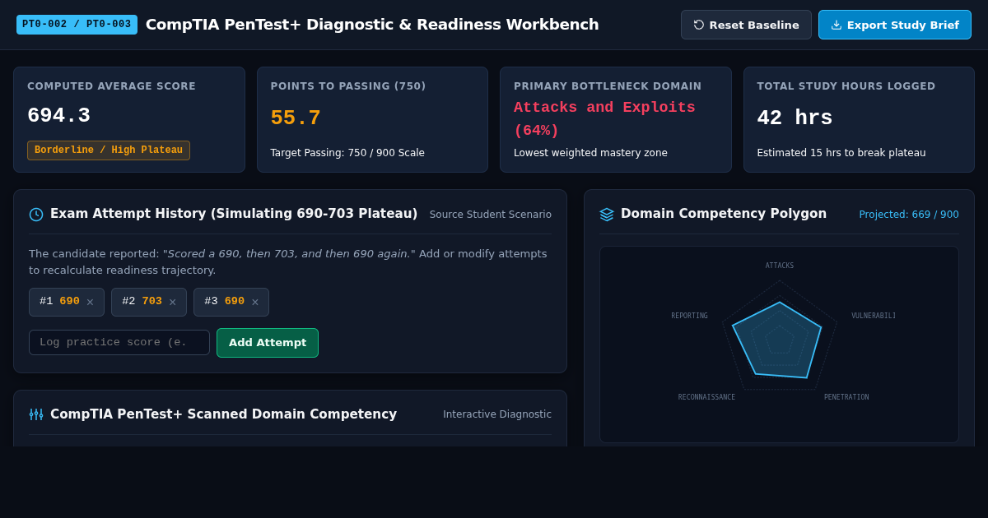Click the Computed Average Score label
Image resolution: width=988 pixels, height=518 pixels.
(111, 86)
